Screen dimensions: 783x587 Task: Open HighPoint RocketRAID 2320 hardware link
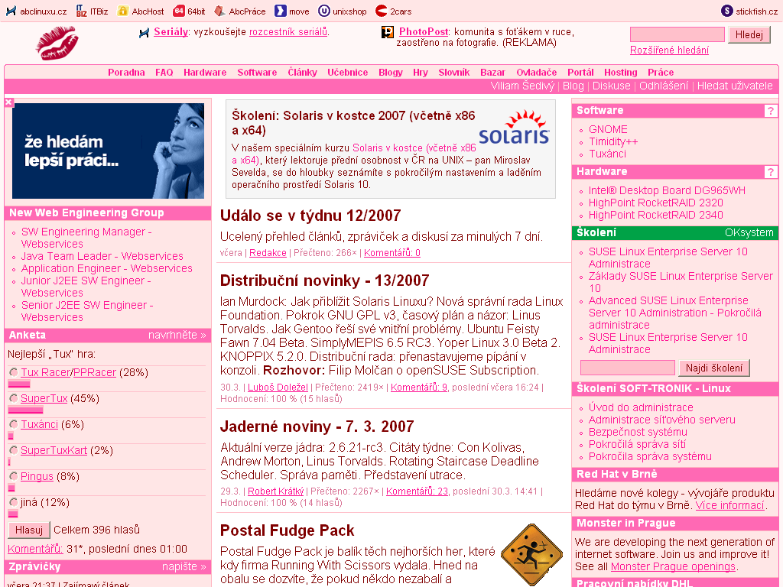[655, 203]
